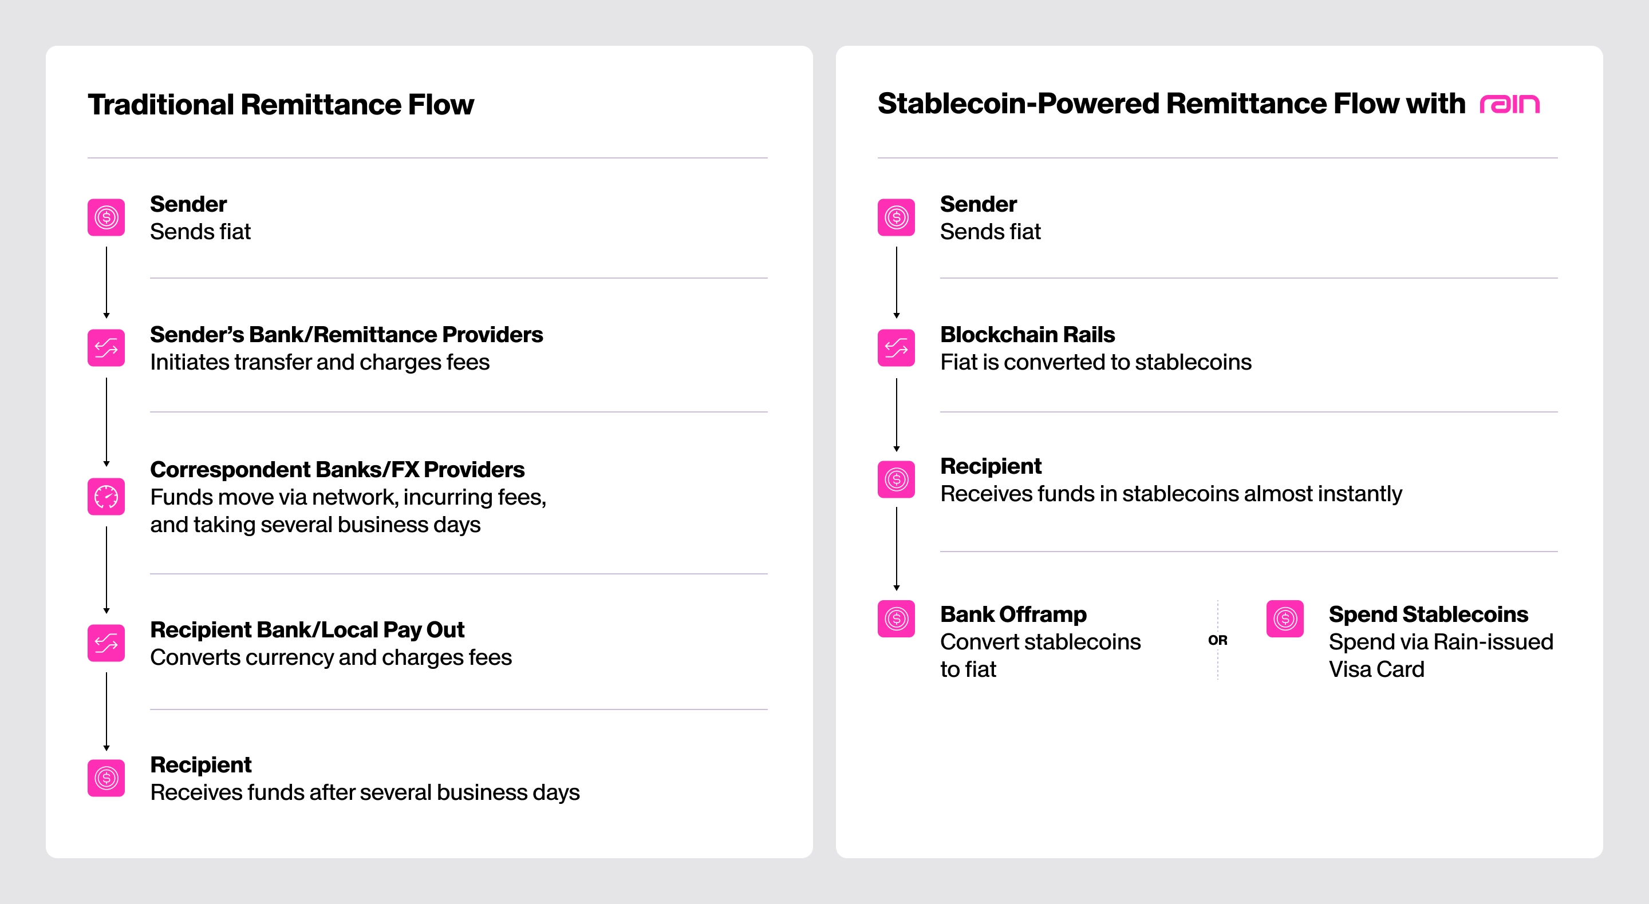Click the arrow below traditional Sender icon

coord(106,281)
